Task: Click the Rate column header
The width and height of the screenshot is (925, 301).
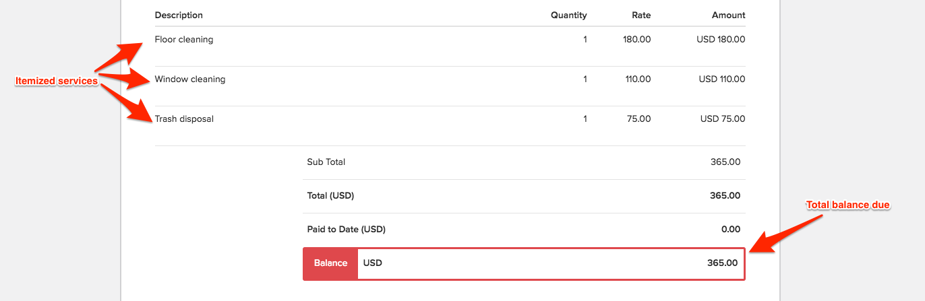Action: pos(641,15)
